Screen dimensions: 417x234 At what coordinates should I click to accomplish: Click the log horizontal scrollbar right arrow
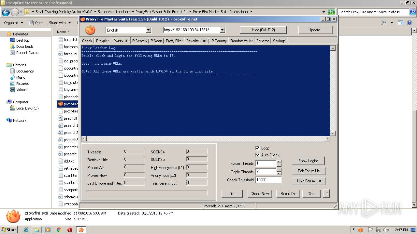[327, 139]
